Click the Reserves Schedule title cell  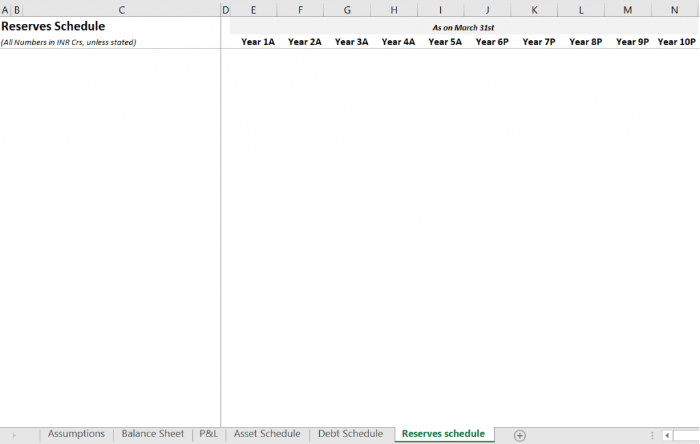click(53, 27)
